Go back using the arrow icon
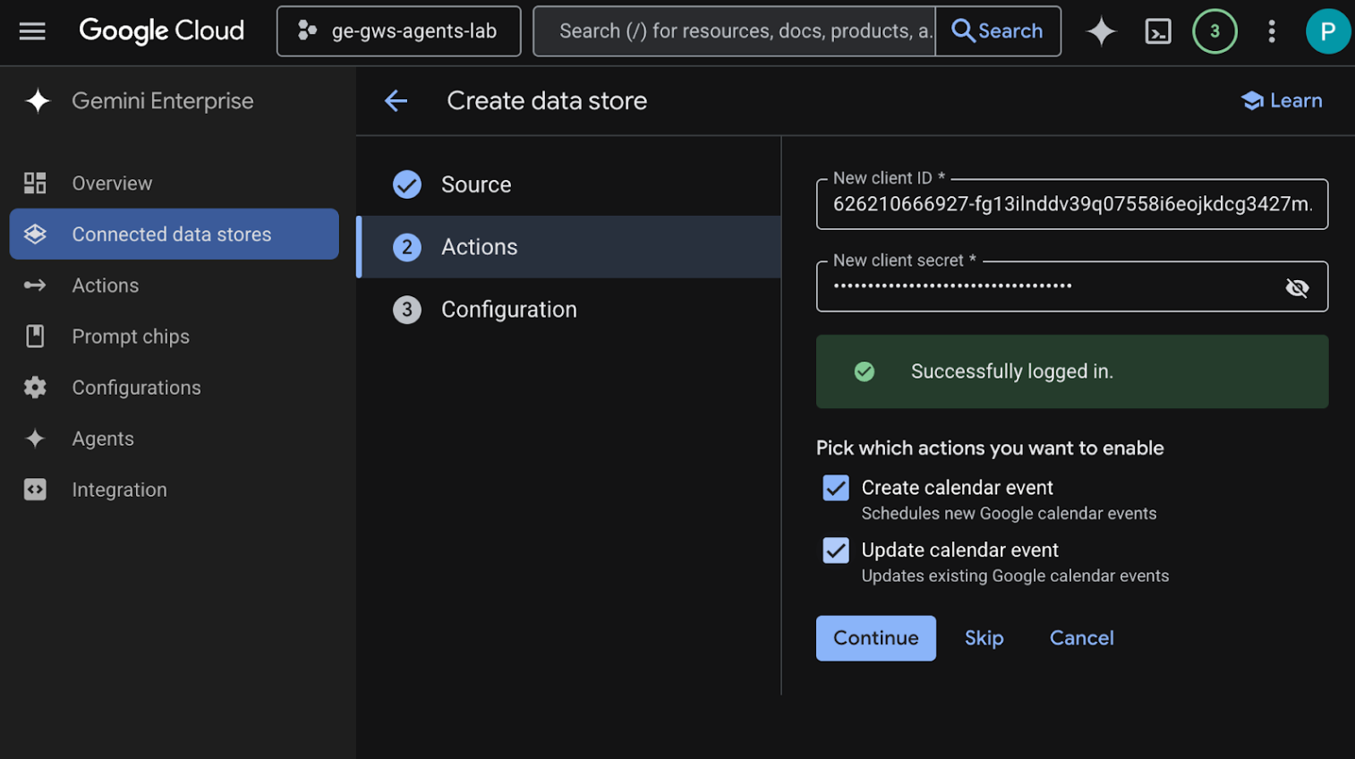The width and height of the screenshot is (1355, 759). pos(396,101)
